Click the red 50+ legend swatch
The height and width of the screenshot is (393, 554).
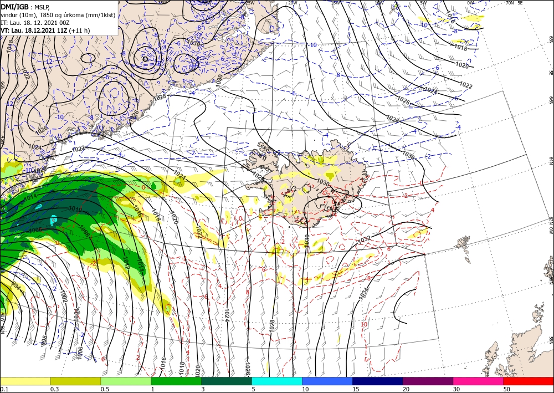click(x=529, y=381)
